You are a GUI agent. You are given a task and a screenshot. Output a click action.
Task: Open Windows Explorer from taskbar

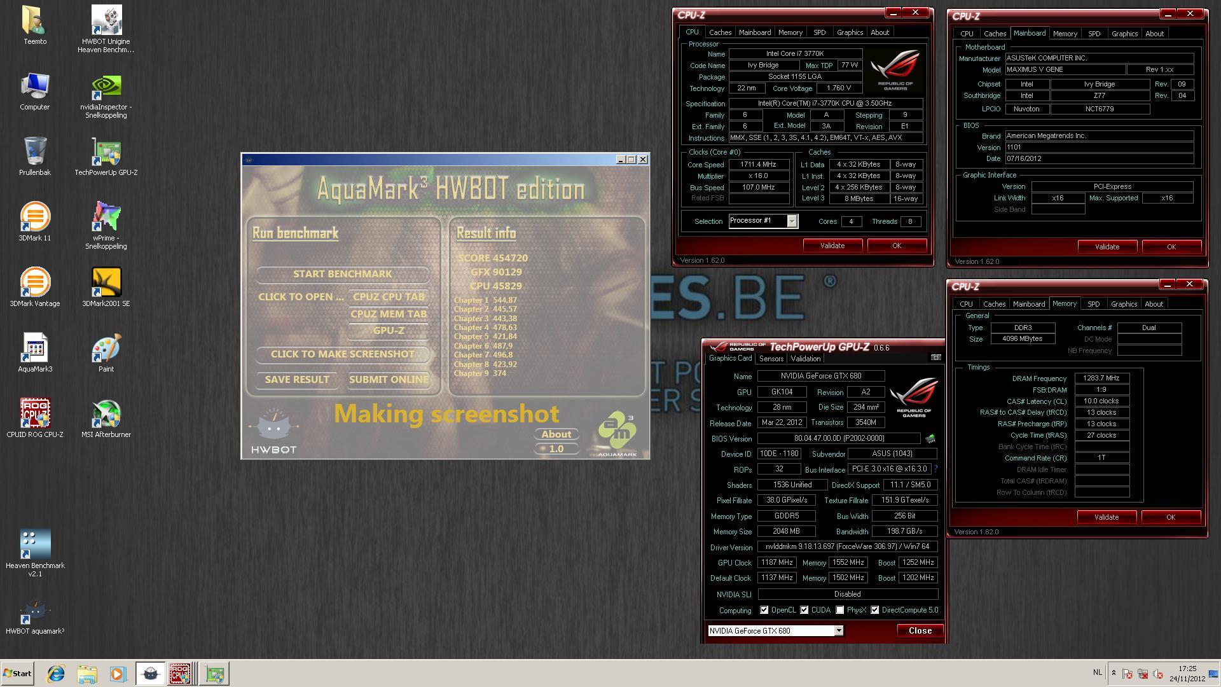[x=87, y=674]
